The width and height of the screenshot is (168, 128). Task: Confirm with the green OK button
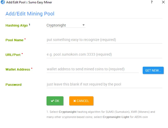click(55, 101)
